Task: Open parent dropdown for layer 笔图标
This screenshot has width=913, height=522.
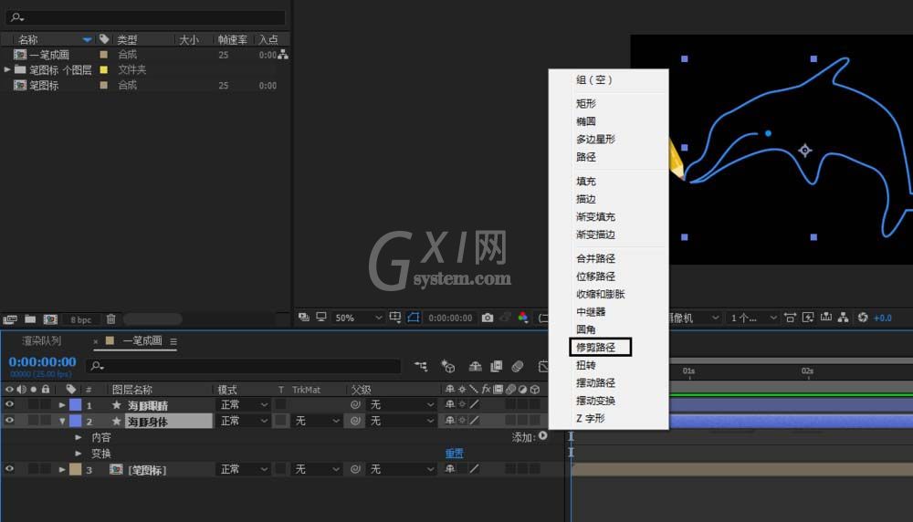Action: click(402, 469)
